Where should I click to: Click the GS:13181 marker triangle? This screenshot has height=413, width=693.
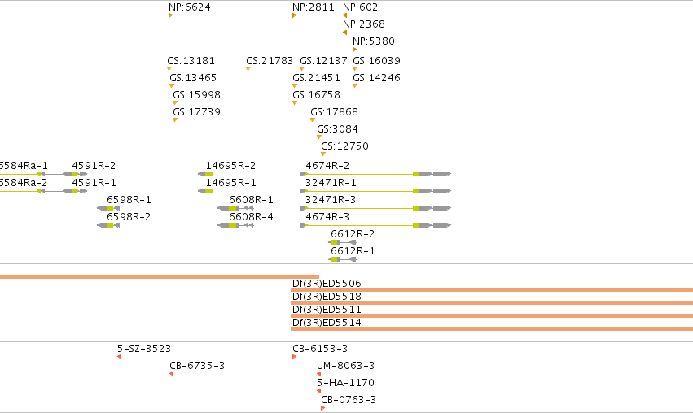(x=169, y=69)
